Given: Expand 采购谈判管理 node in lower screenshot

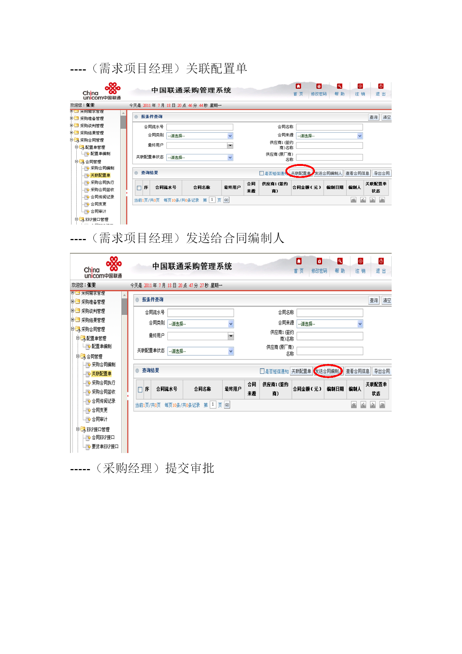Looking at the screenshot, I should (73, 311).
